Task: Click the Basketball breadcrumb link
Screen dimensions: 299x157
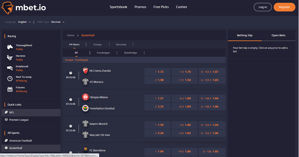Action: pos(88,35)
